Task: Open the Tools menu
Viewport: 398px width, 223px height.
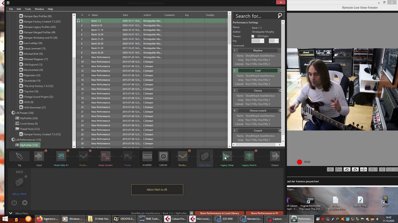Action: pyautogui.click(x=28, y=9)
